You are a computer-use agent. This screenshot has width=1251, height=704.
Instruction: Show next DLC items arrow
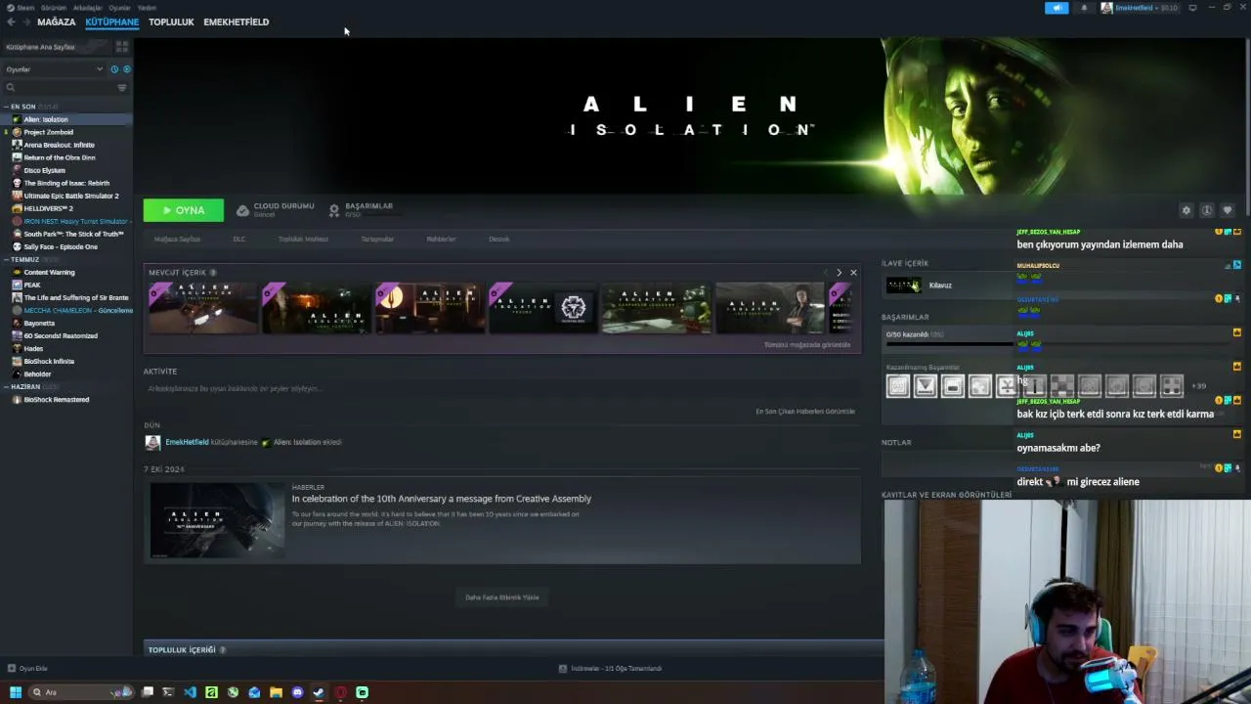pos(839,273)
